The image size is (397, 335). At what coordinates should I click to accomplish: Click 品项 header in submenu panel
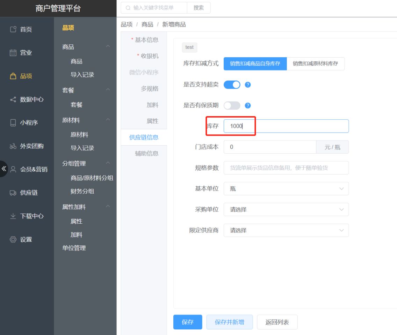[68, 28]
